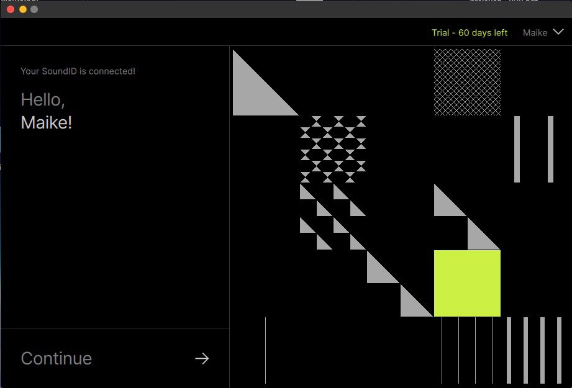
Task: Close the window with the red button
Action: click(11, 9)
